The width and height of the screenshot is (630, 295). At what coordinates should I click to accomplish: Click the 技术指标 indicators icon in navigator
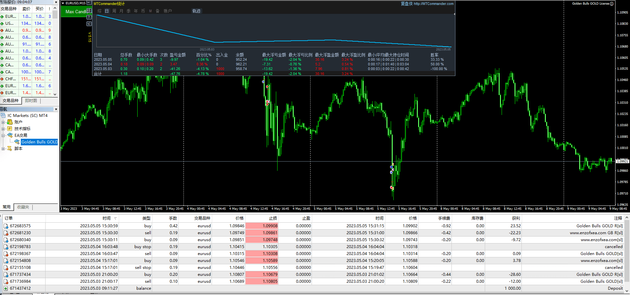tap(10, 129)
